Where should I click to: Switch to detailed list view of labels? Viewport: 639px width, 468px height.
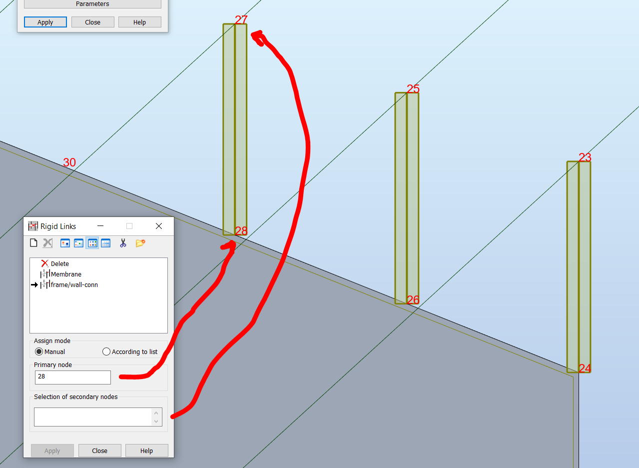105,242
